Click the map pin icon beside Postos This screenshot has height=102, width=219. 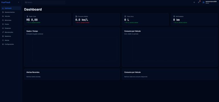(x=3, y=24)
